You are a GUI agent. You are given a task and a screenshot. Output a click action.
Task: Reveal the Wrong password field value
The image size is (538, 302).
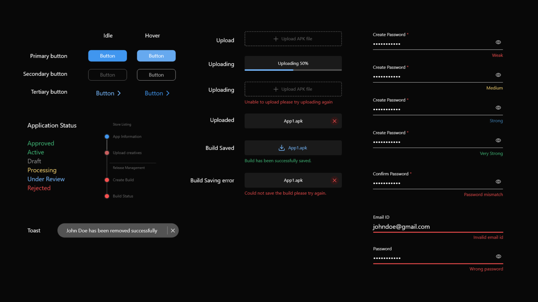tap(499, 256)
